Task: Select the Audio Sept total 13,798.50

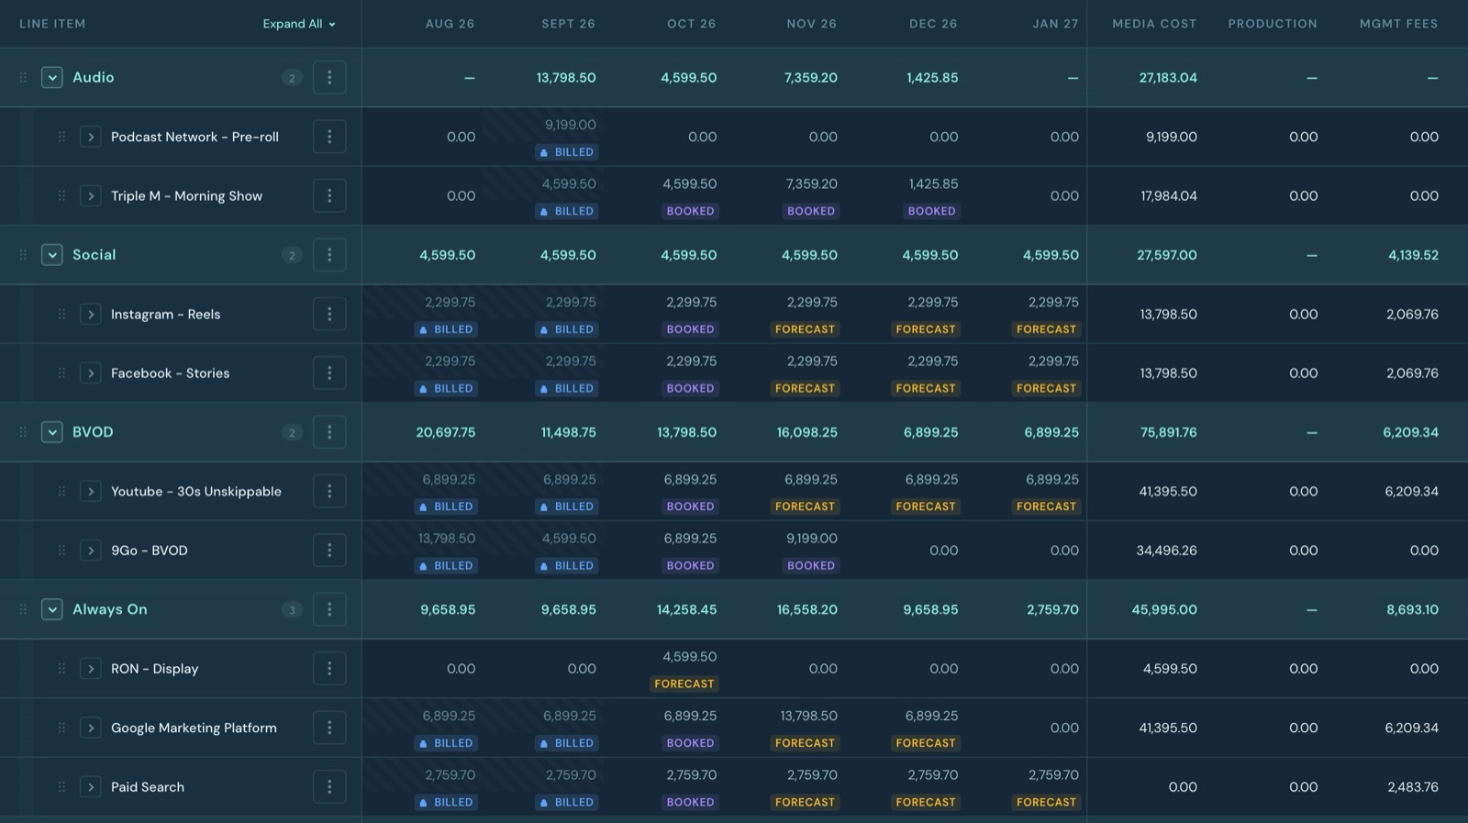Action: [566, 78]
